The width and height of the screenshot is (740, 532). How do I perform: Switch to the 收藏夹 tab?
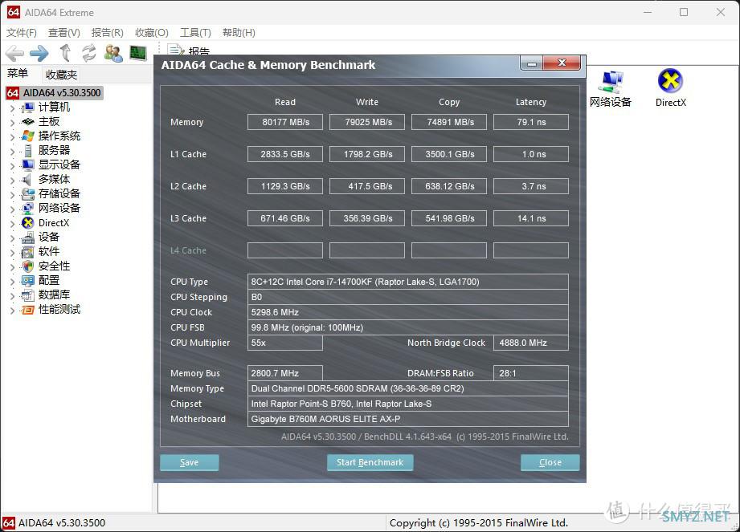61,75
